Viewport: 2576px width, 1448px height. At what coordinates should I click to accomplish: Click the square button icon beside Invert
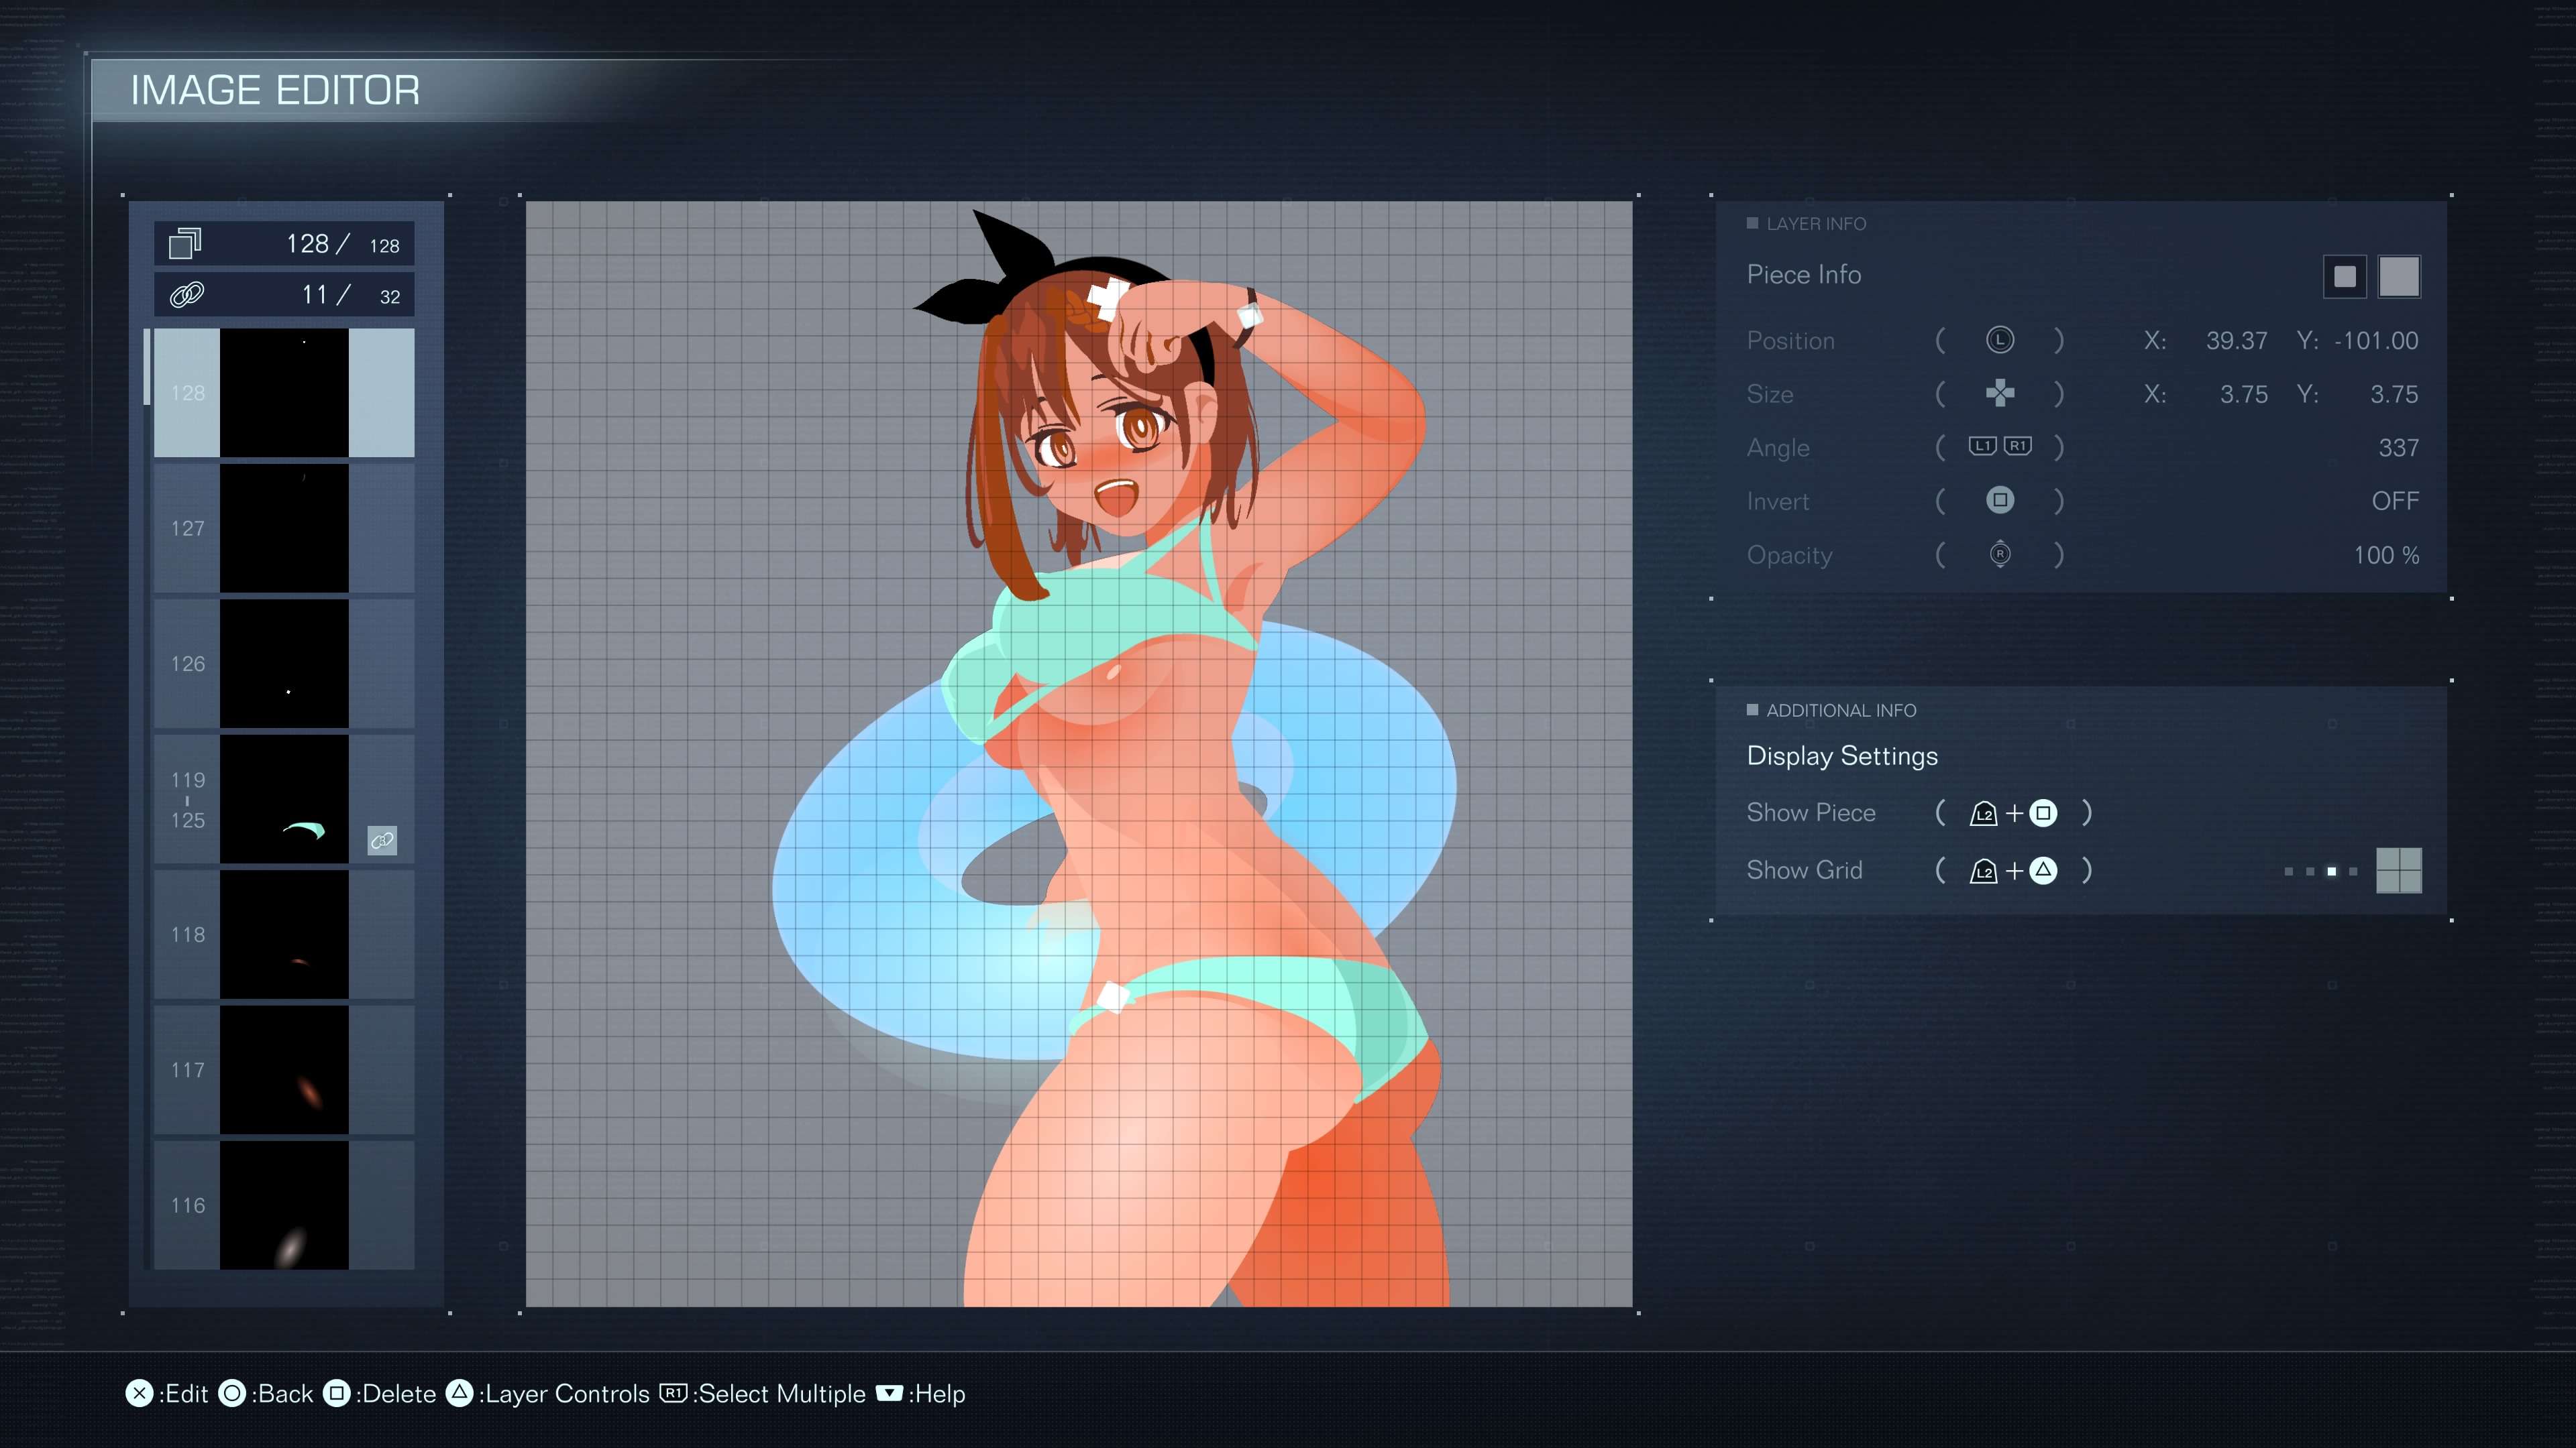point(1999,501)
